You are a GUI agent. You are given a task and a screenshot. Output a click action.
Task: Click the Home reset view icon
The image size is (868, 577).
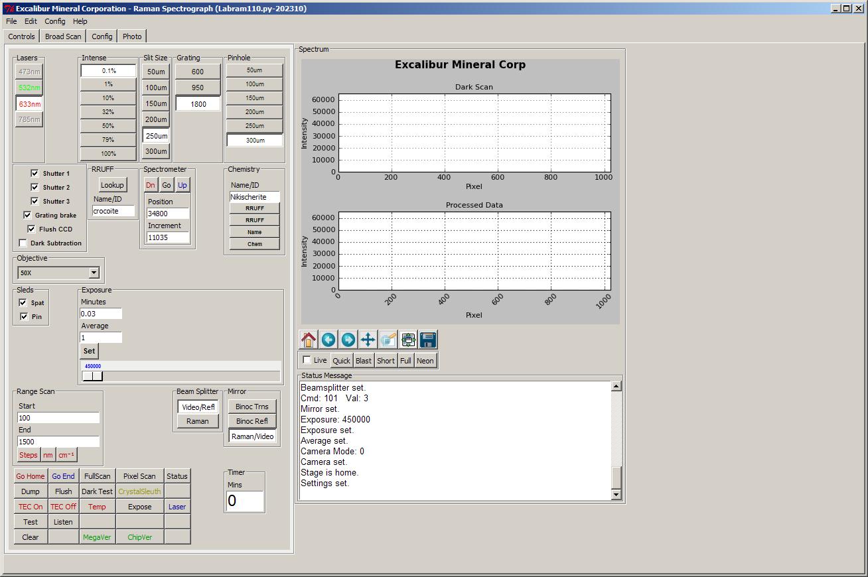309,340
